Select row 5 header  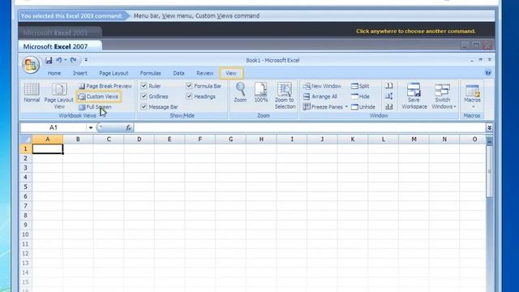26,187
